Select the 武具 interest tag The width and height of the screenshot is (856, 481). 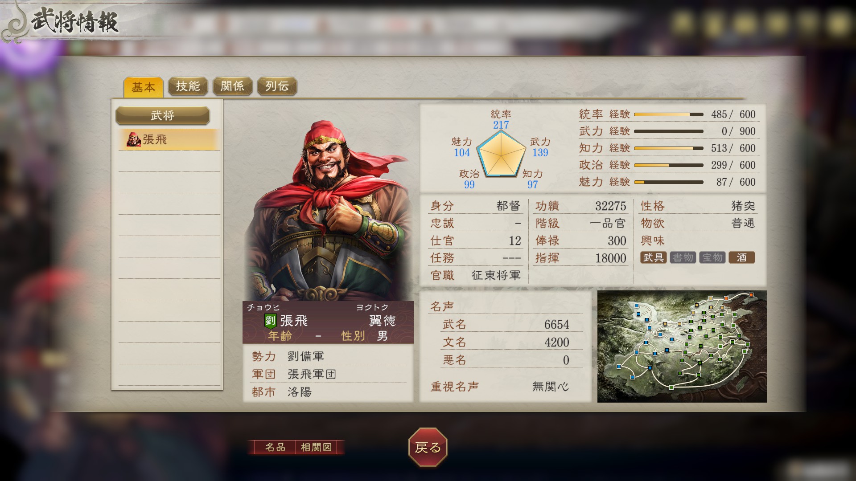tap(653, 257)
